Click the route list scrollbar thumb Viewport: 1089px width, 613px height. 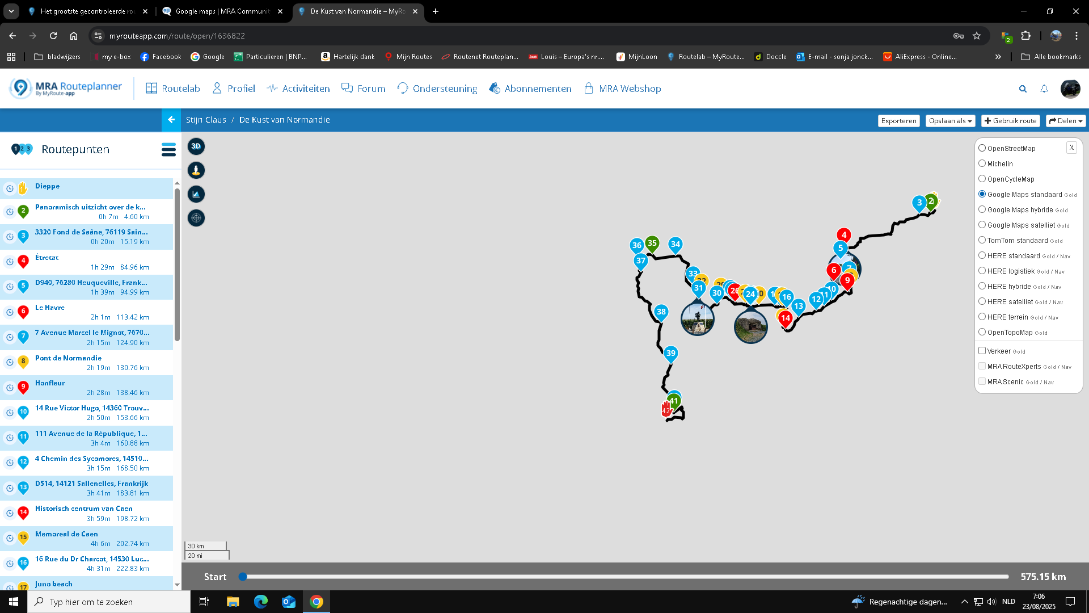point(177,264)
